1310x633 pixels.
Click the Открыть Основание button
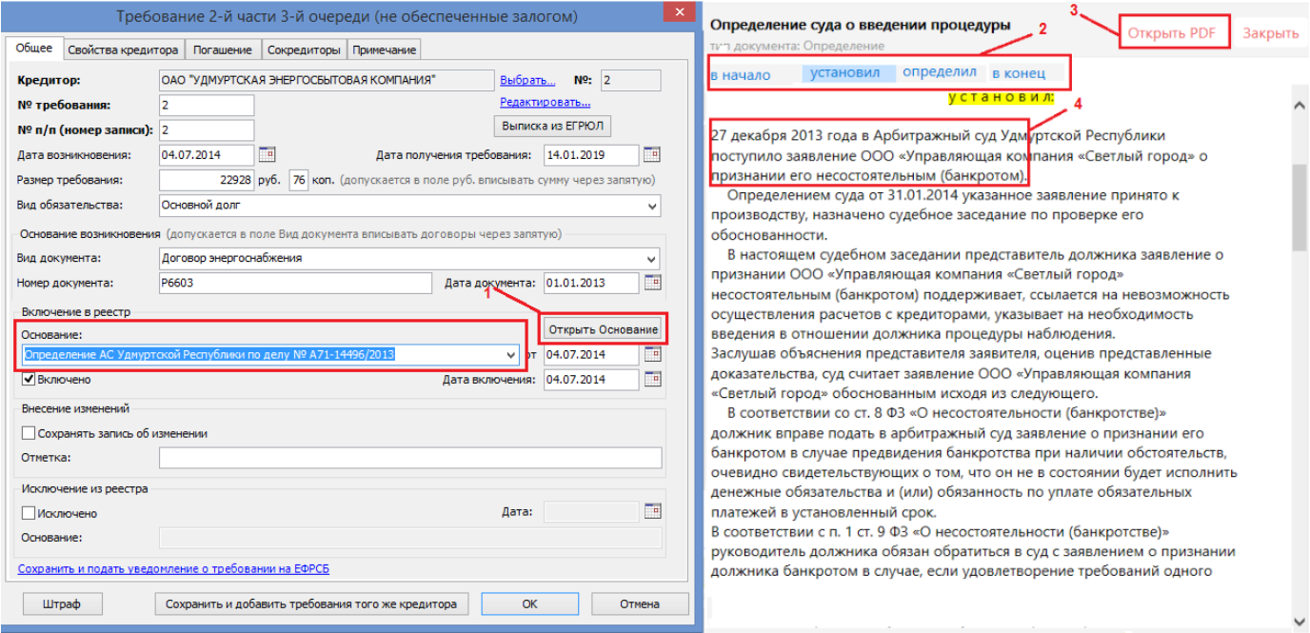point(603,329)
